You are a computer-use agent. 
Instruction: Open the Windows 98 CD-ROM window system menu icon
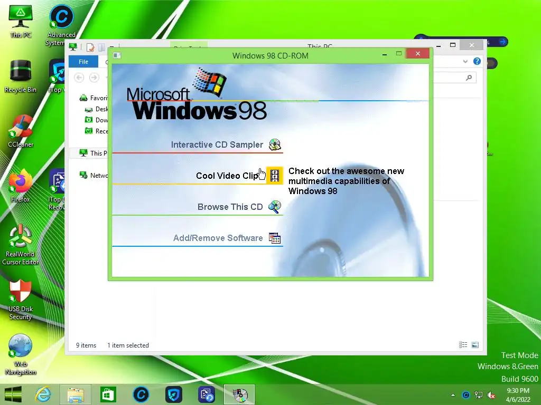[117, 55]
